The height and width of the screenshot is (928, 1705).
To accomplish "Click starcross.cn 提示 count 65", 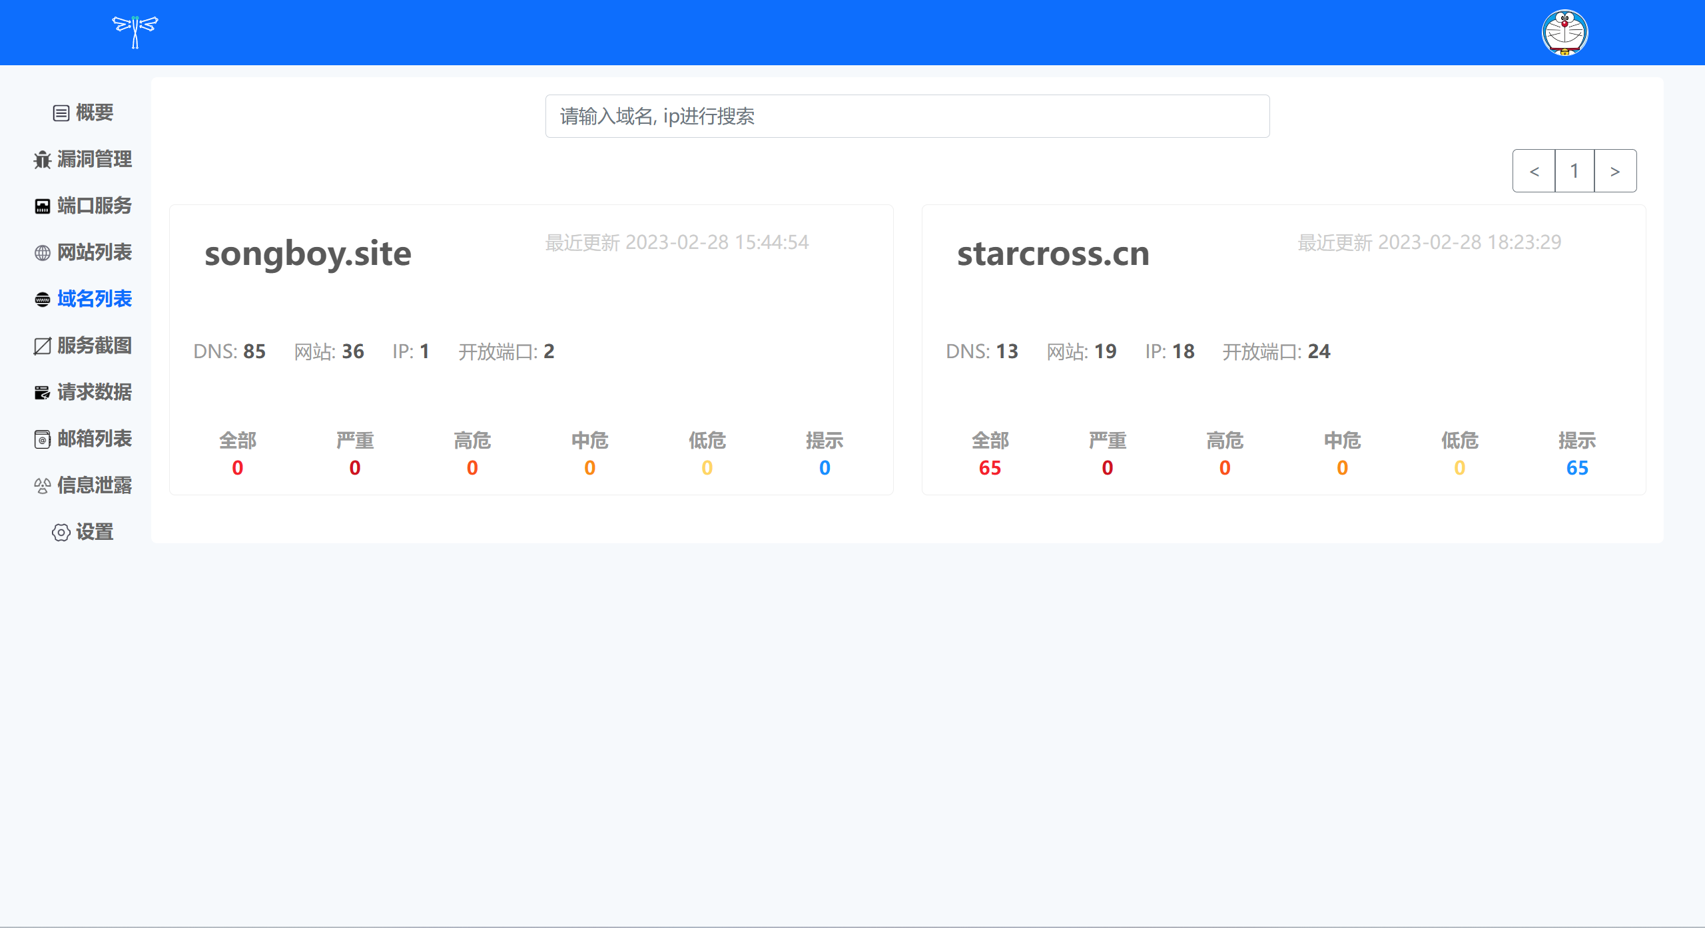I will (x=1576, y=468).
